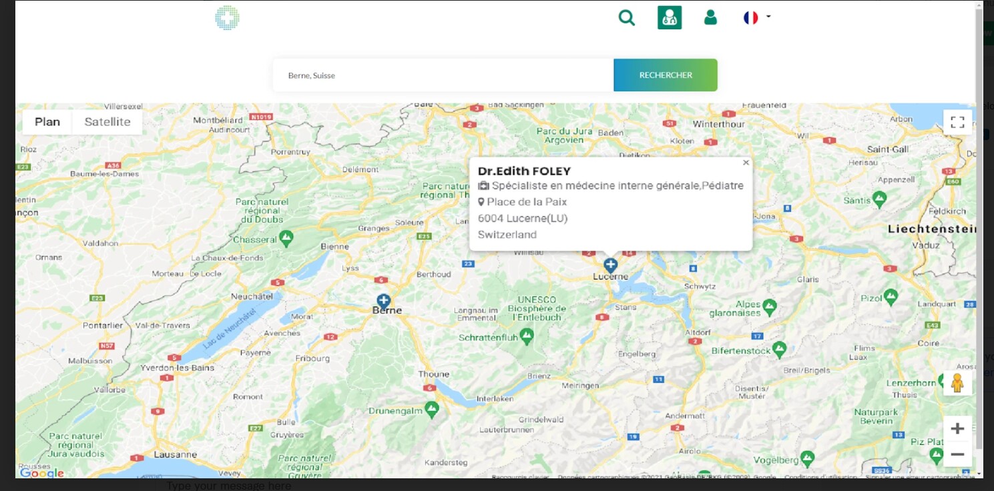Click the Street View pegman icon
This screenshot has width=994, height=491.
click(957, 383)
